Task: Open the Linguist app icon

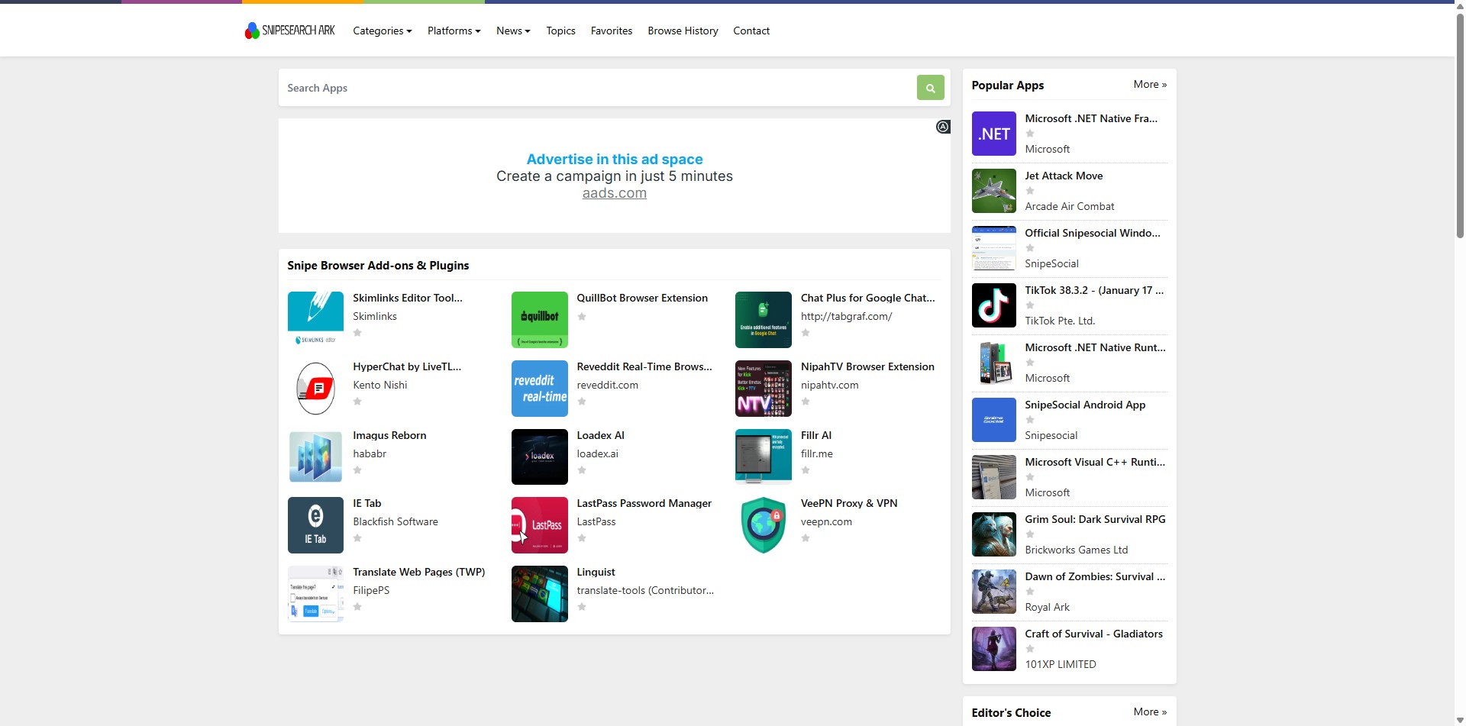Action: [x=539, y=593]
